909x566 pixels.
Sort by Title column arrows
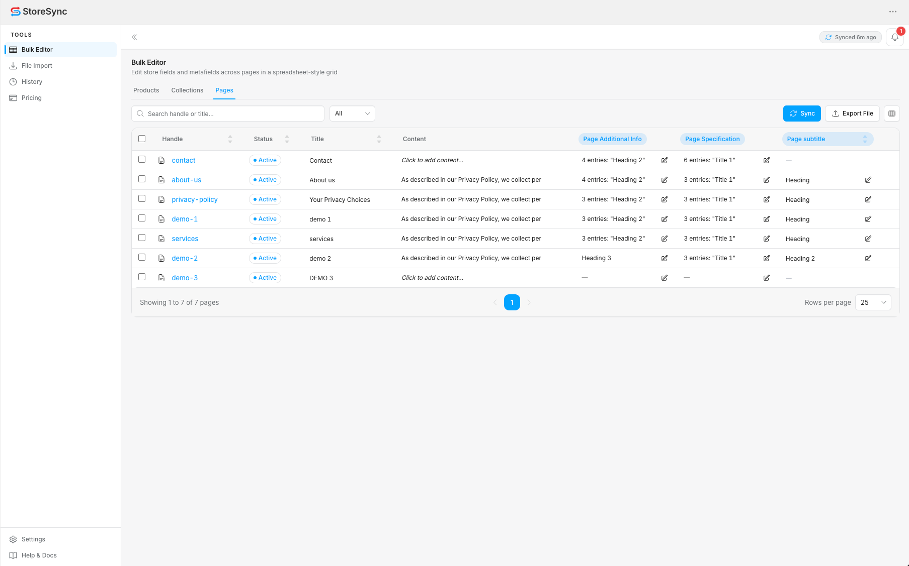[x=379, y=139]
